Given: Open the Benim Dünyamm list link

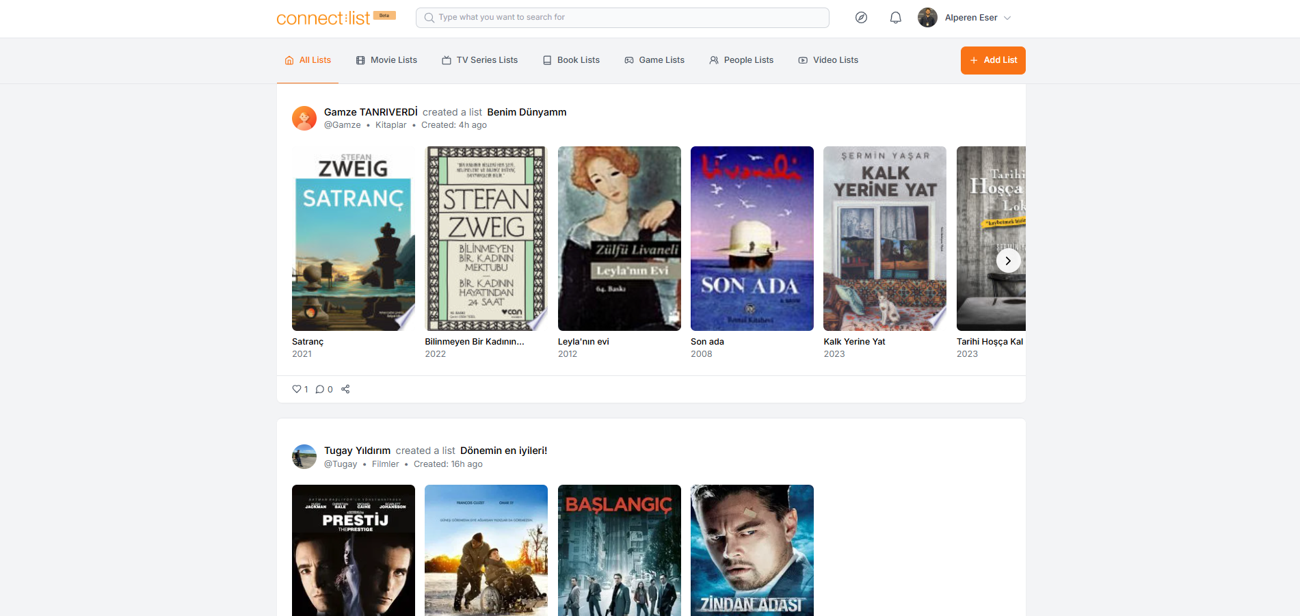Looking at the screenshot, I should point(527,112).
